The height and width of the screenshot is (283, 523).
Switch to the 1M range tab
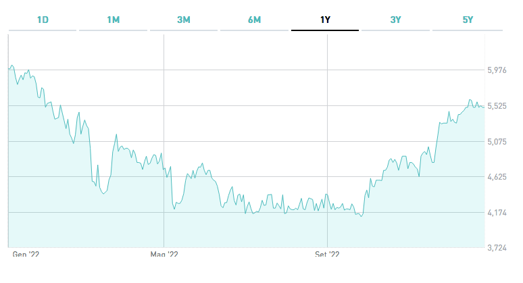coord(113,20)
